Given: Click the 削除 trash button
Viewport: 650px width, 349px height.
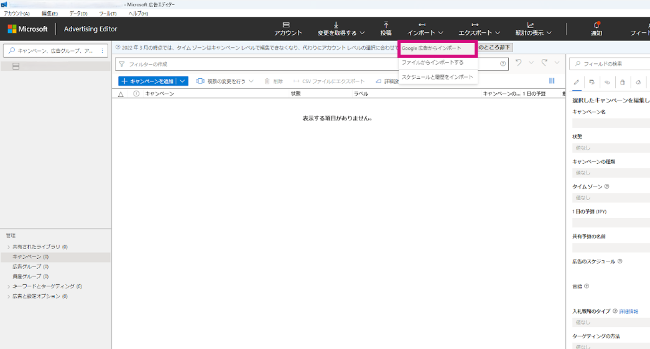Looking at the screenshot, I should (x=274, y=81).
